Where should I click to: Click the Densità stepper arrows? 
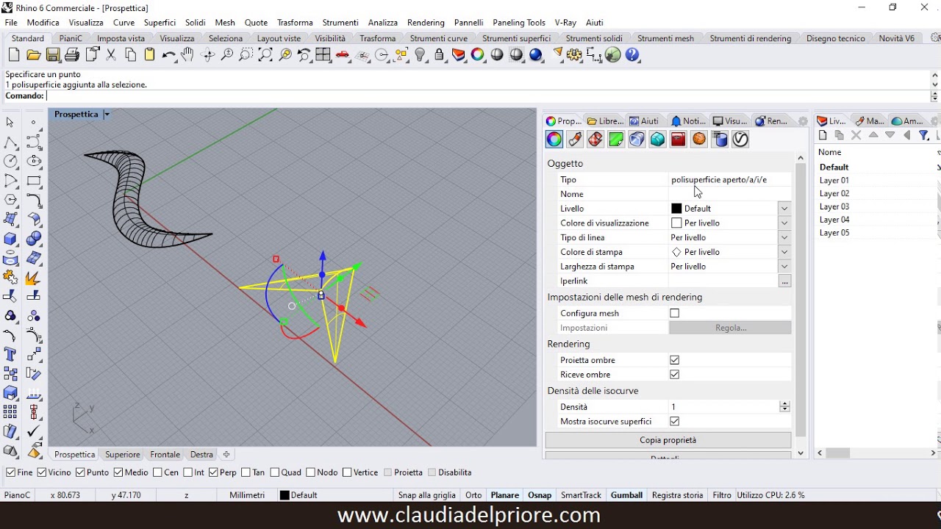tap(784, 407)
